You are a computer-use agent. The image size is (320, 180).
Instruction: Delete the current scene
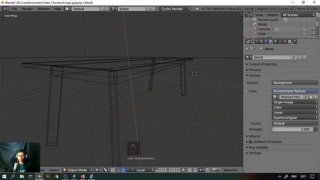153,9
